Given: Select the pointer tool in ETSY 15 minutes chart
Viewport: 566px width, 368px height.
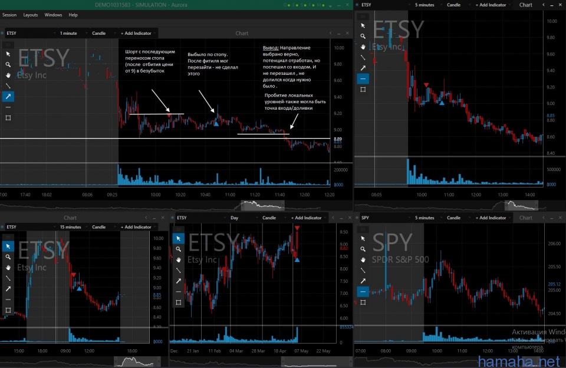Looking at the screenshot, I should [8, 247].
